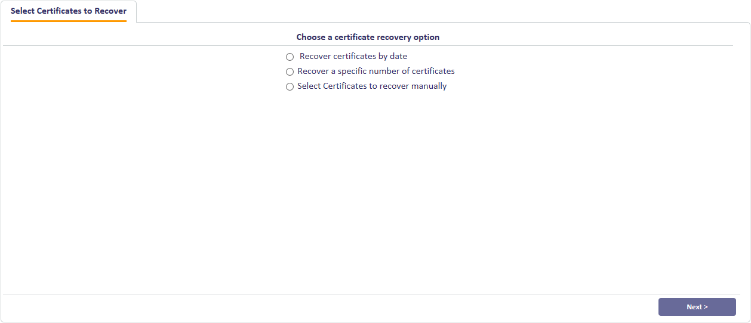Select the 'Recover certificates by date' radio button
The height and width of the screenshot is (323, 751).
(x=290, y=57)
